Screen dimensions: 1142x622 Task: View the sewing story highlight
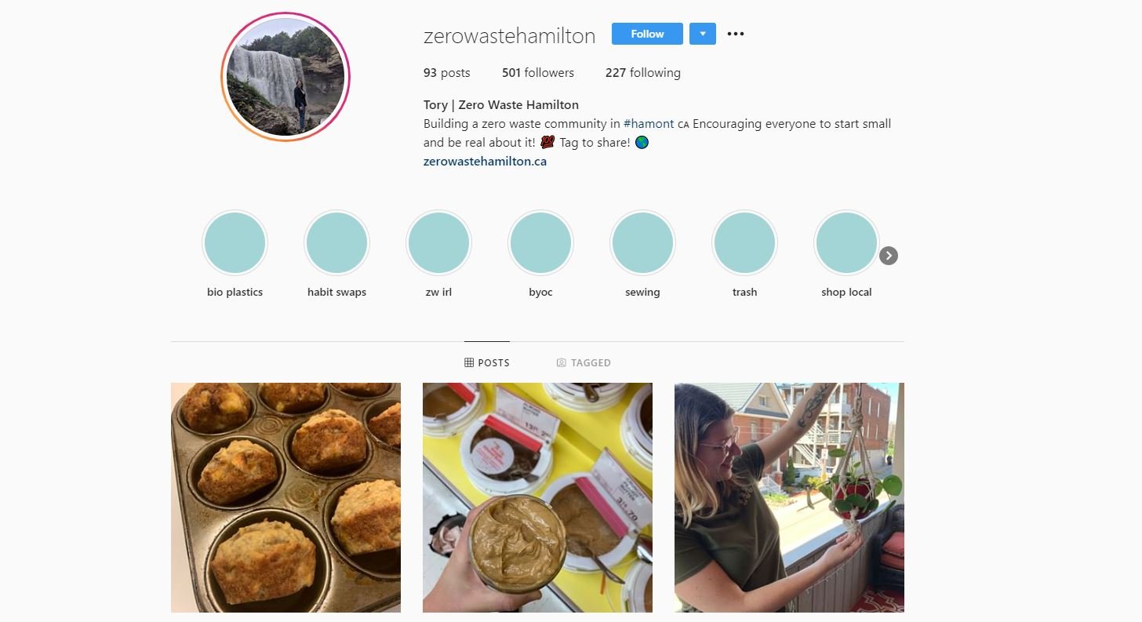[642, 243]
